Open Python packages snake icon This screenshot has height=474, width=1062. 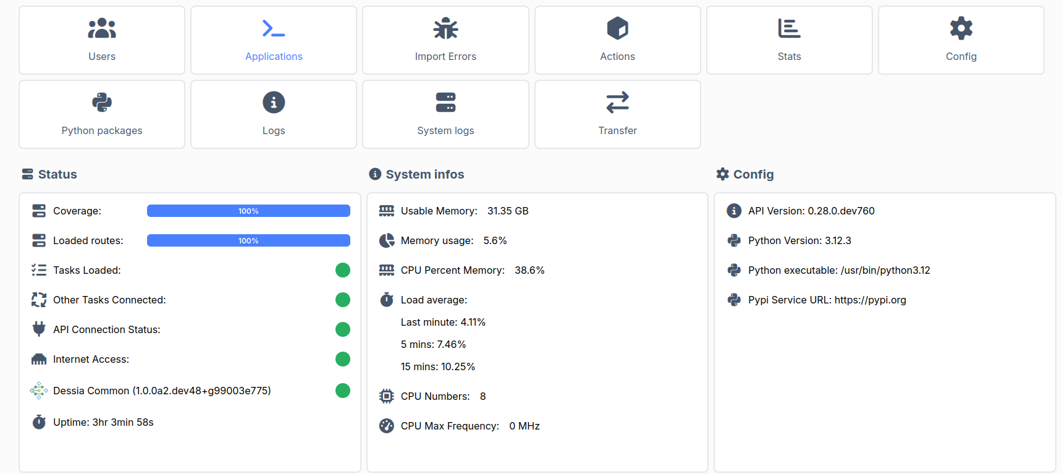(x=102, y=103)
